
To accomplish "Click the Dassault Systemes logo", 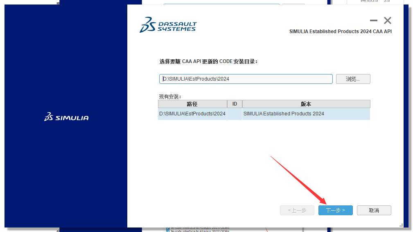I will point(168,25).
